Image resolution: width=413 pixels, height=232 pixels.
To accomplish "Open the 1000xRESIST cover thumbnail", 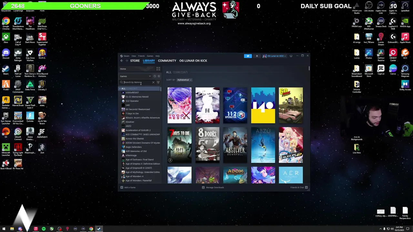I will (x=179, y=105).
